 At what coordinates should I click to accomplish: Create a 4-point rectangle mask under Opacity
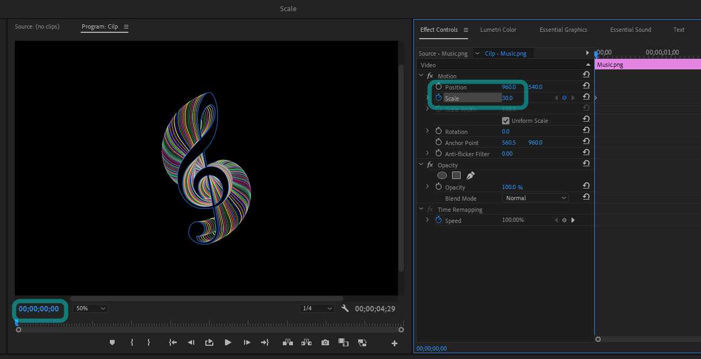tap(456, 176)
